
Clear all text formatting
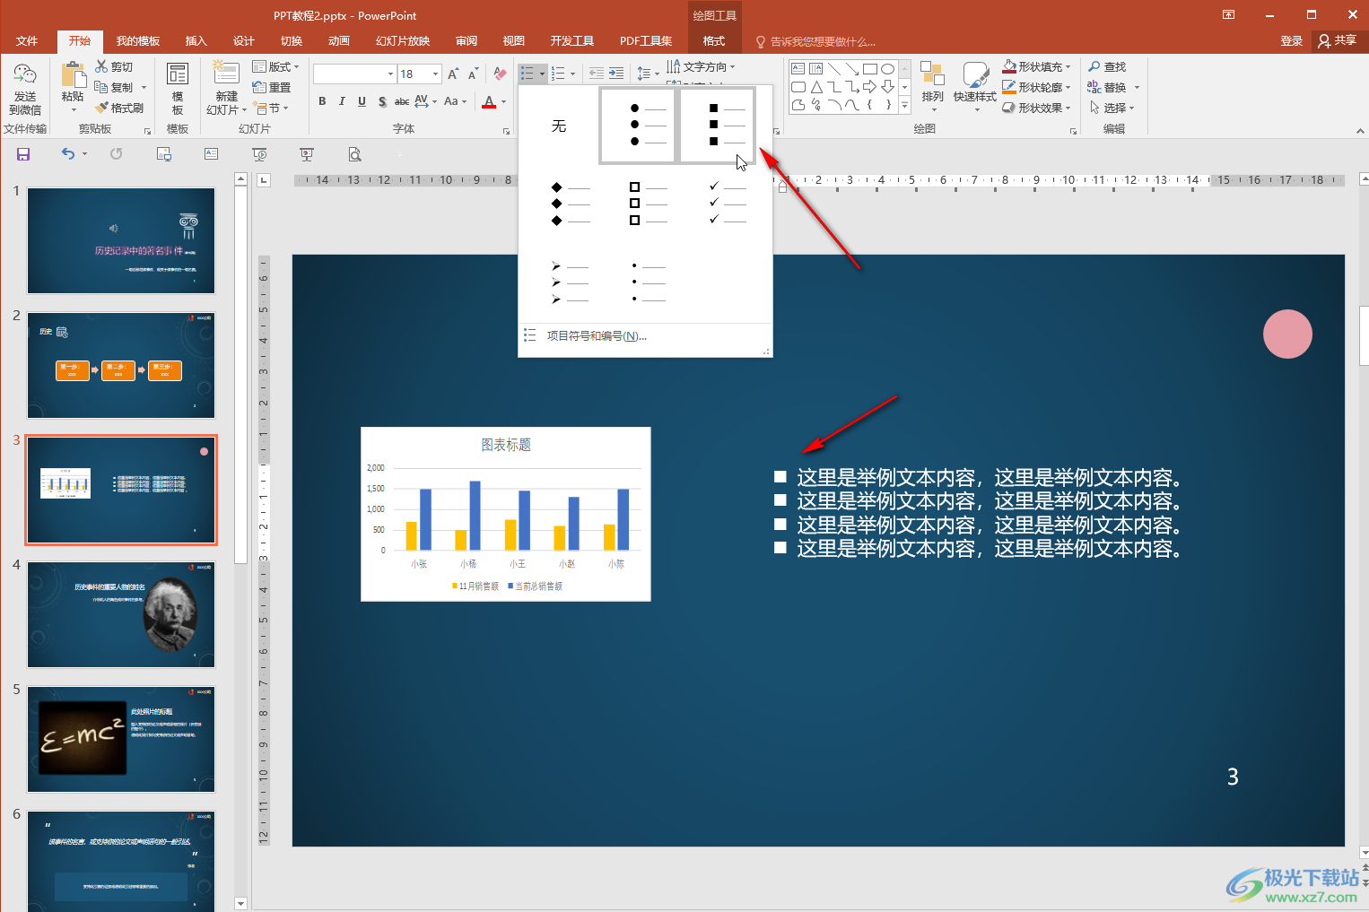pos(500,74)
